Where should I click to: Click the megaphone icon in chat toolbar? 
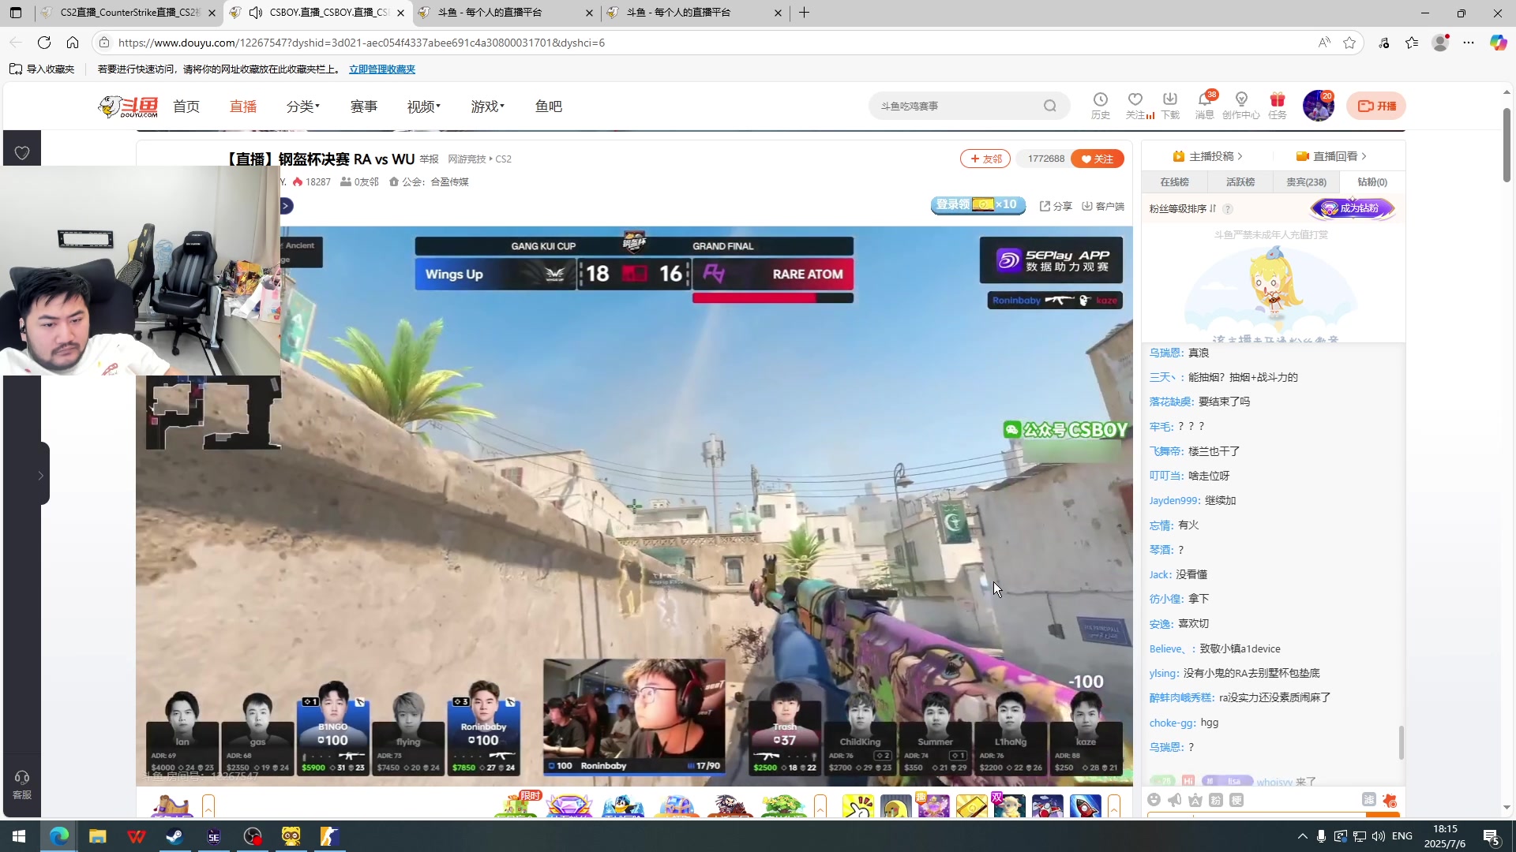point(1175,800)
